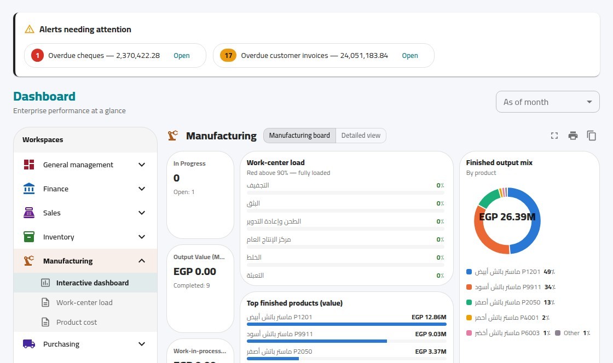The width and height of the screenshot is (613, 363).
Task: Click the Inventory box icon
Action: (x=29, y=237)
